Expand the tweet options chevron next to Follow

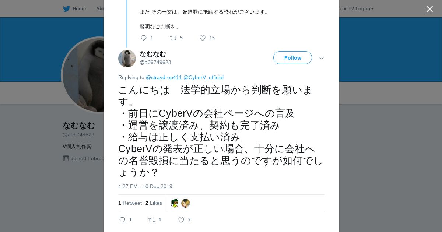322,58
